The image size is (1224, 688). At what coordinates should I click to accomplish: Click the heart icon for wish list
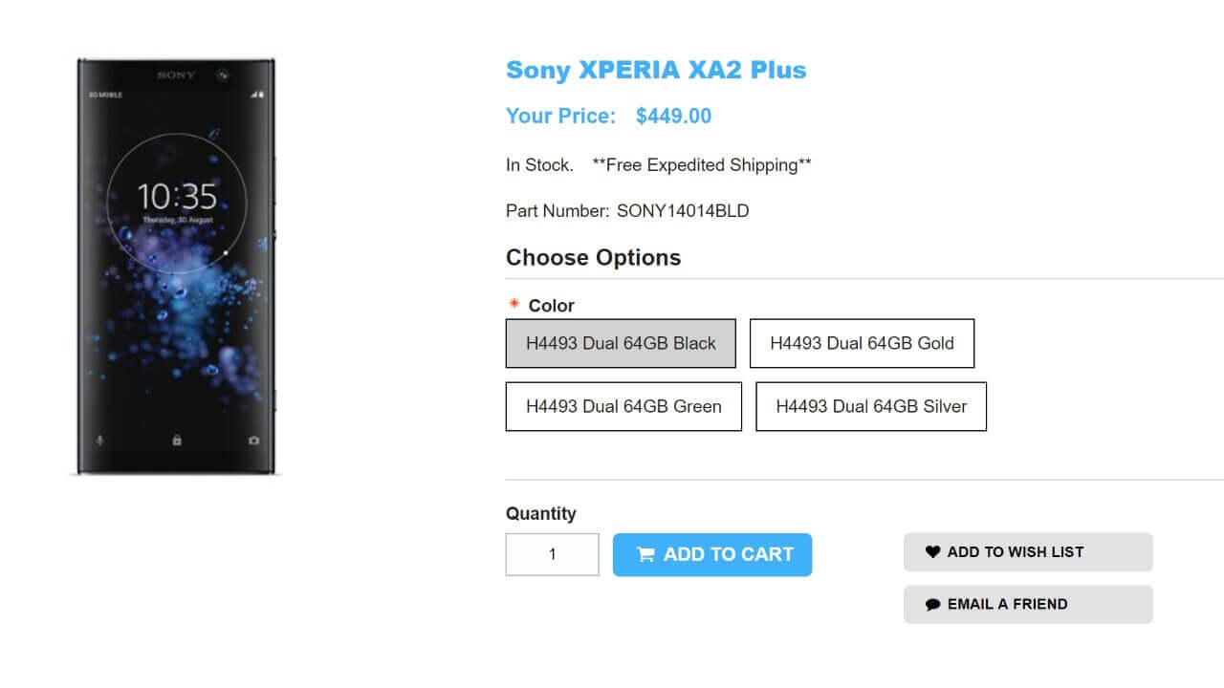pyautogui.click(x=933, y=552)
